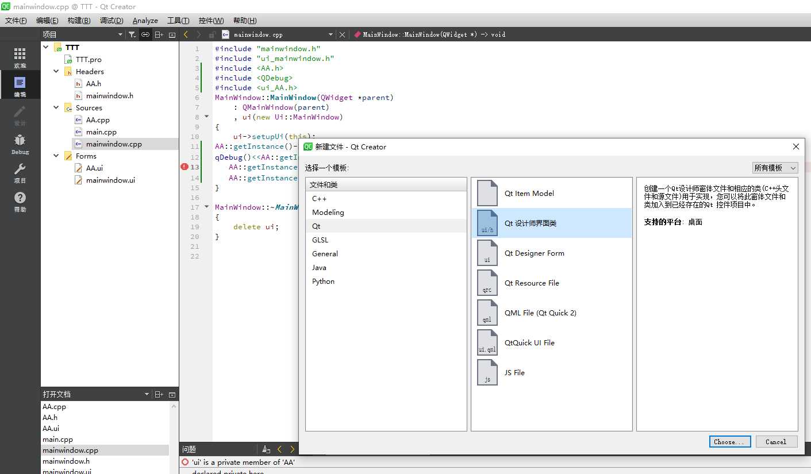Open the 控件(W) menu
This screenshot has width=811, height=474.
coord(211,20)
